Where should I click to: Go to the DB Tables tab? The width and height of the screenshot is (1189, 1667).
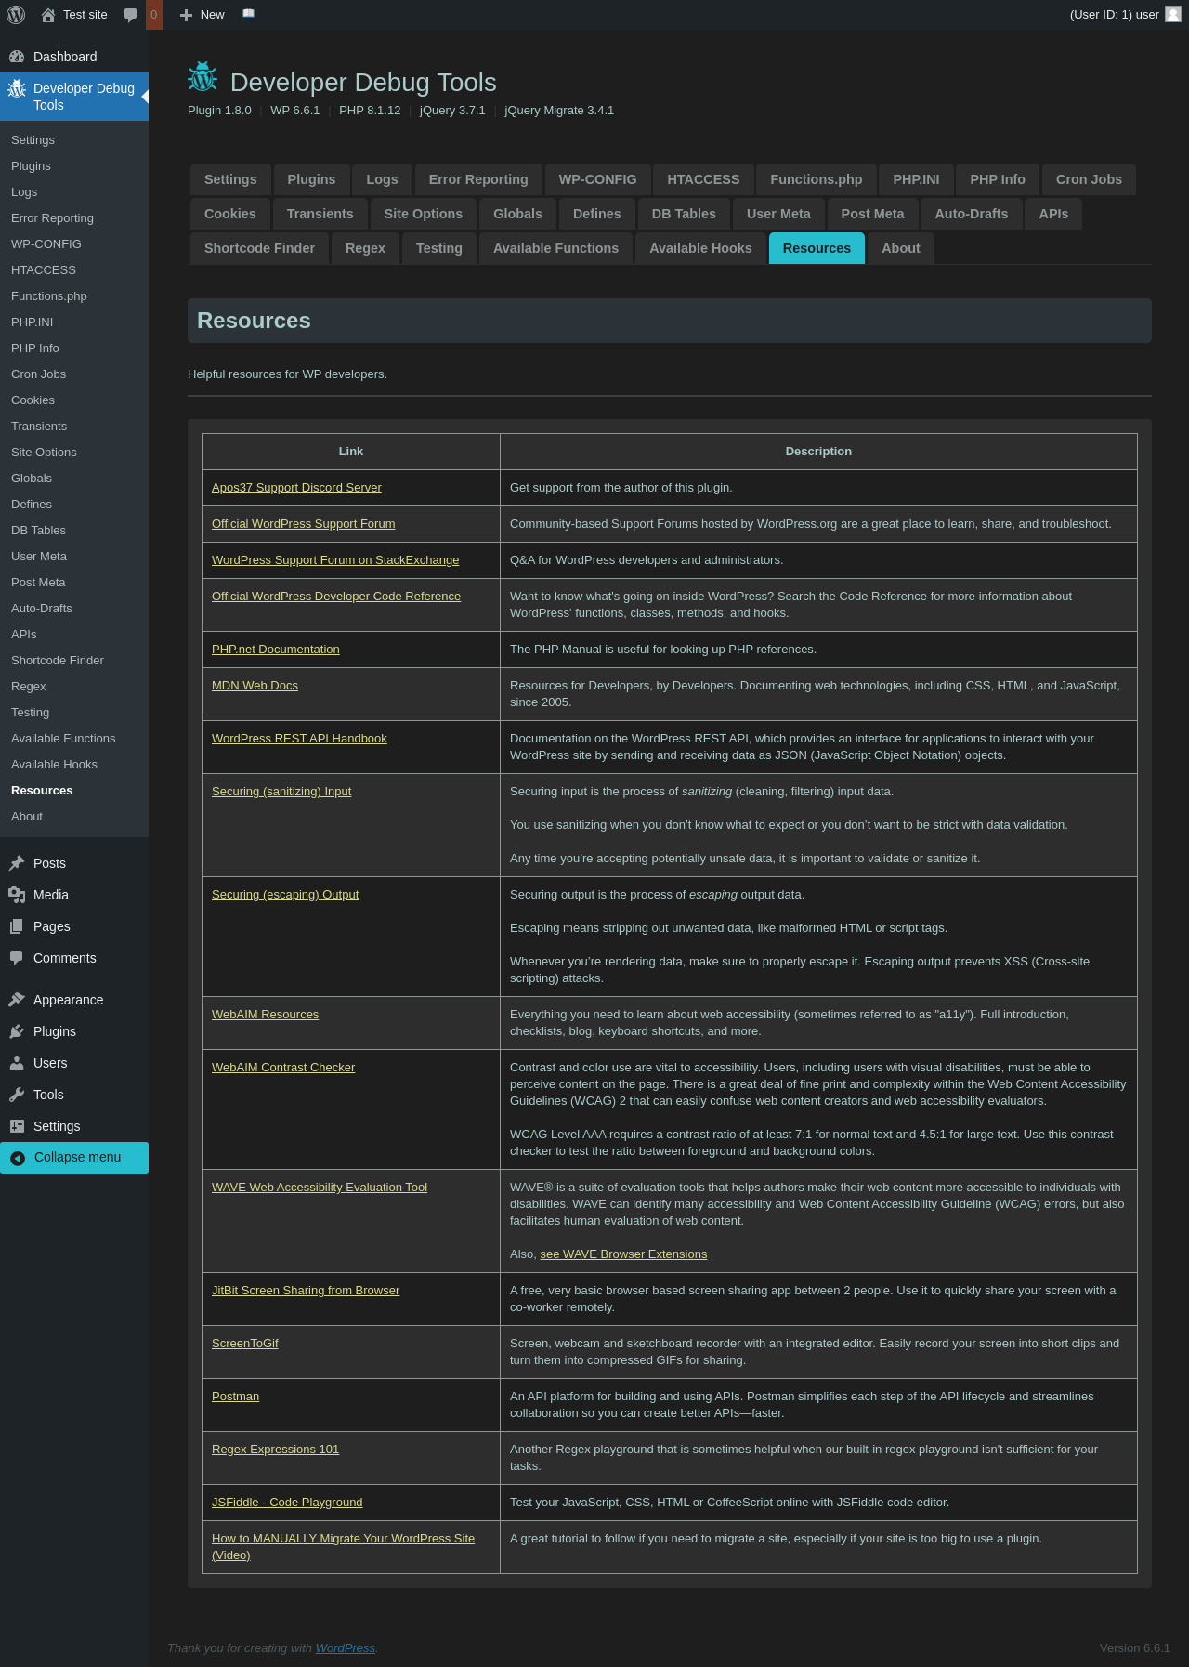(x=684, y=214)
